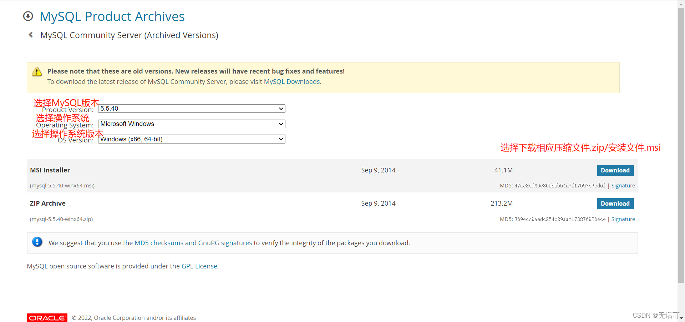The image size is (685, 322).
Task: Click the back chevron beside Community Server heading
Action: (31, 35)
